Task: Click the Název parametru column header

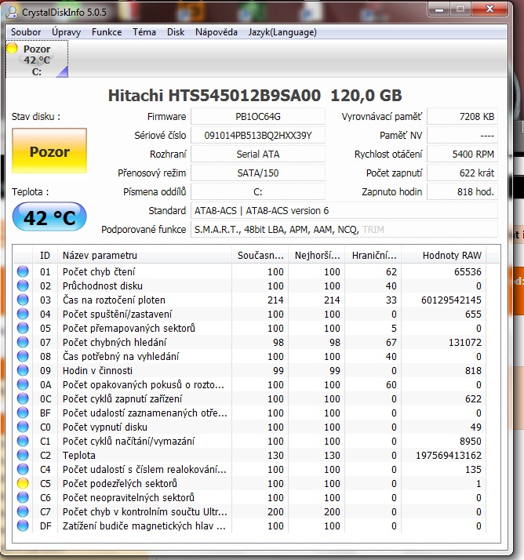Action: coord(144,256)
